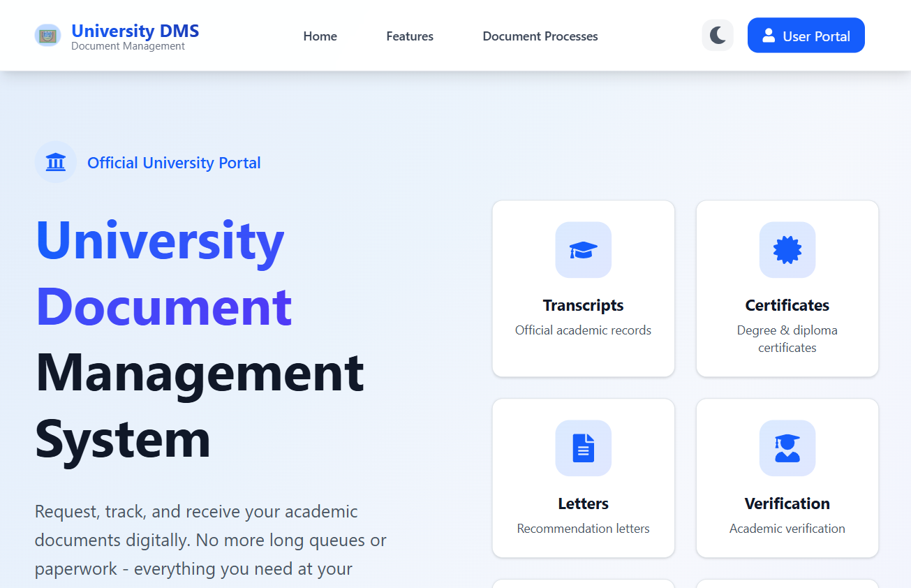Open the Home menu item

(x=320, y=36)
